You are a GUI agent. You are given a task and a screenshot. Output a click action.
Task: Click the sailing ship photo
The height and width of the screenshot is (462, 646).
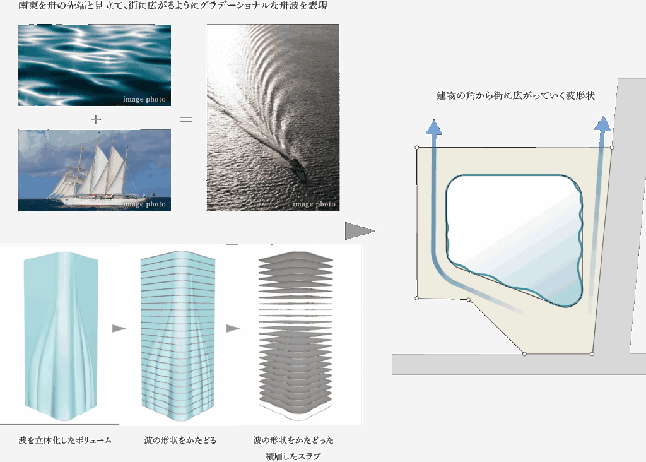pos(95,170)
